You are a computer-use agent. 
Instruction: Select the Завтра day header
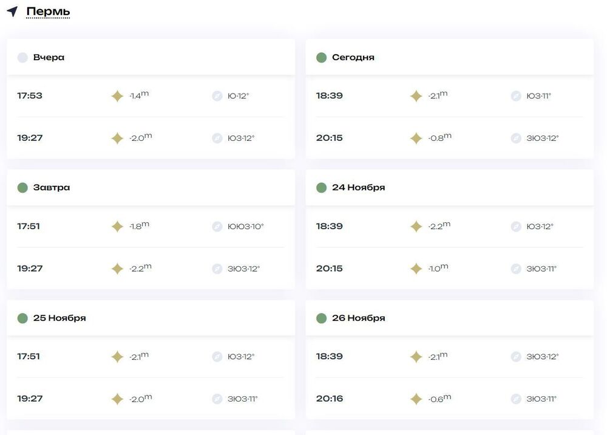(x=151, y=188)
